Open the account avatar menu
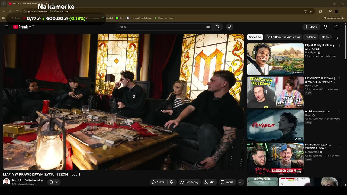The width and height of the screenshot is (347, 195). 336,27
